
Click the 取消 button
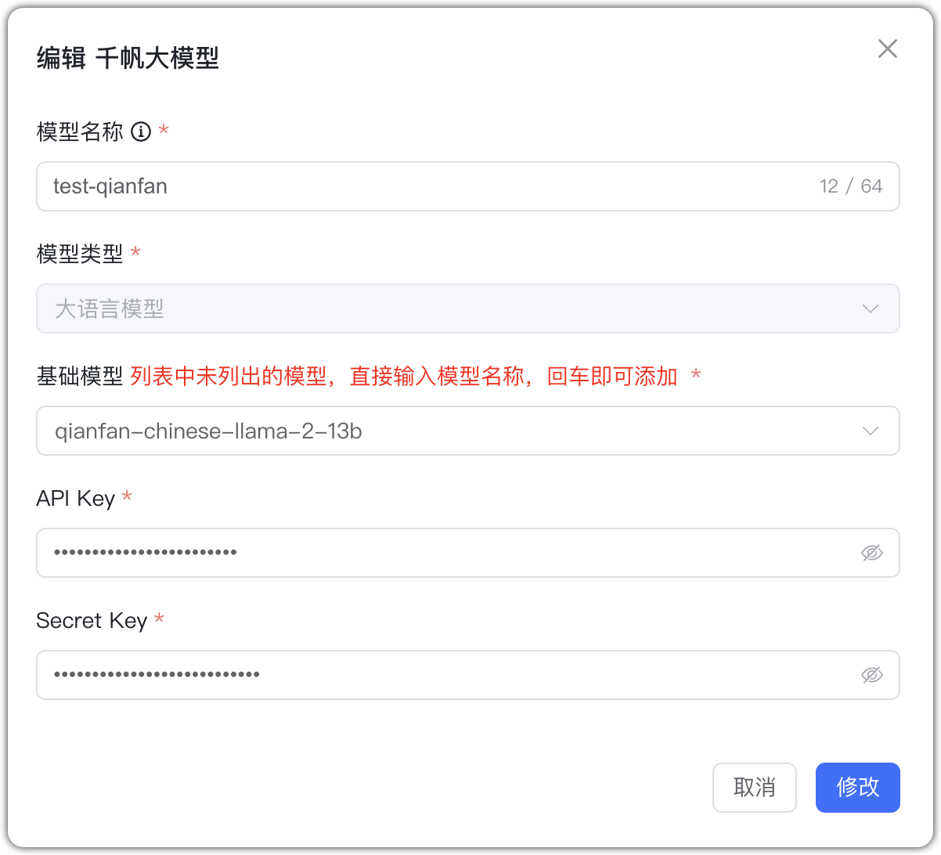pyautogui.click(x=755, y=788)
